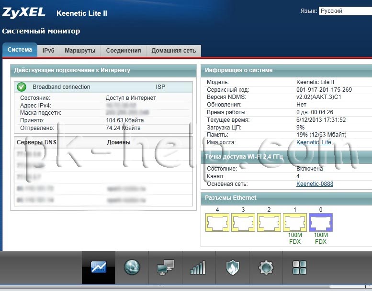Open the Applications squares icon
The image size is (372, 291).
(x=299, y=267)
